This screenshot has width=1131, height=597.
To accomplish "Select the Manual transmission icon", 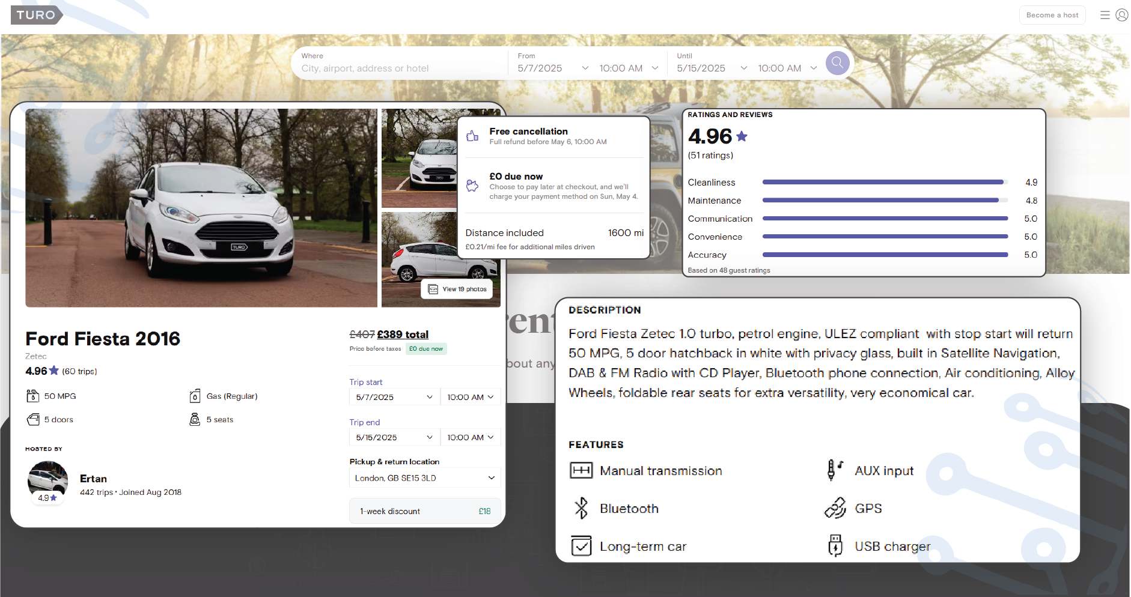I will [580, 470].
